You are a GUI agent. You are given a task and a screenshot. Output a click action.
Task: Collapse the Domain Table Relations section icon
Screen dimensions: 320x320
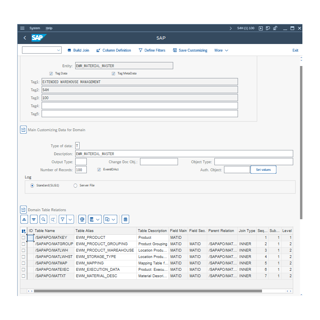23,209
